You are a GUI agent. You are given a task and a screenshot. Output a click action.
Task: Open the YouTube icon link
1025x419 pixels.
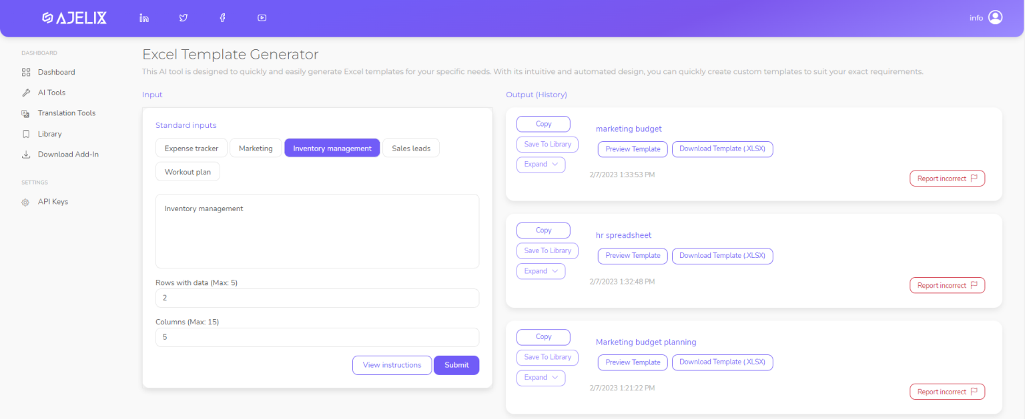pyautogui.click(x=262, y=18)
